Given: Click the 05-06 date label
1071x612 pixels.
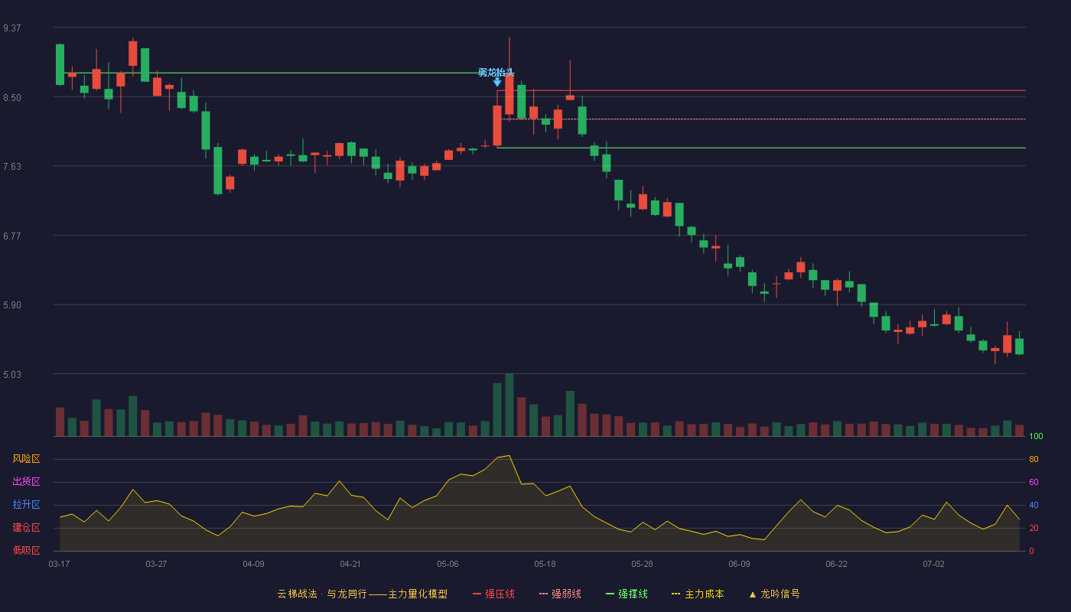Looking at the screenshot, I should point(448,564).
